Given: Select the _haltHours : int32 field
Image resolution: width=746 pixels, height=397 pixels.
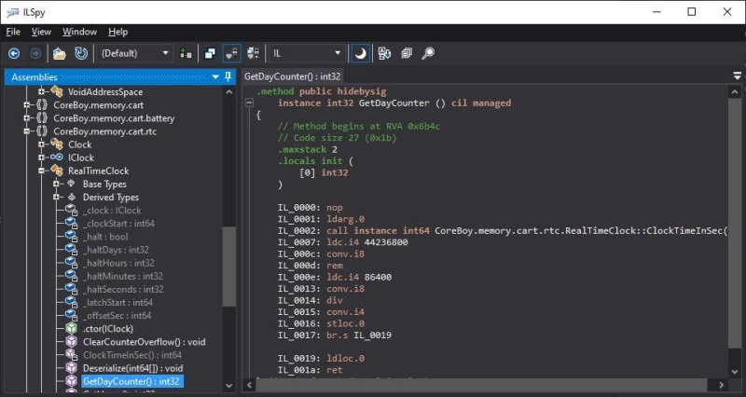Looking at the screenshot, I should coord(118,263).
